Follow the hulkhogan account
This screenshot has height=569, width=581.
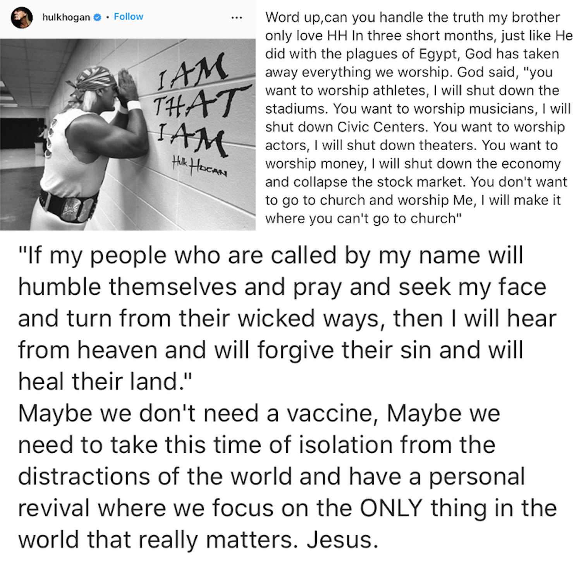[x=128, y=17]
